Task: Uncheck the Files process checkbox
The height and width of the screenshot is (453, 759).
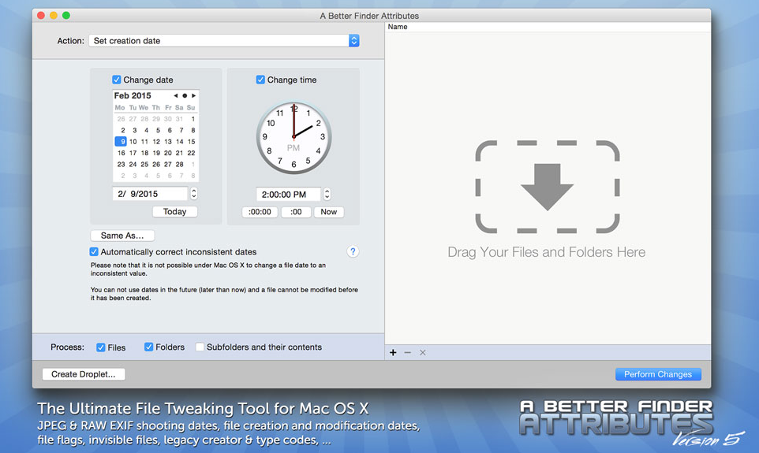Action: [101, 347]
